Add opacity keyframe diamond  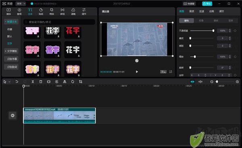[x=235, y=31]
